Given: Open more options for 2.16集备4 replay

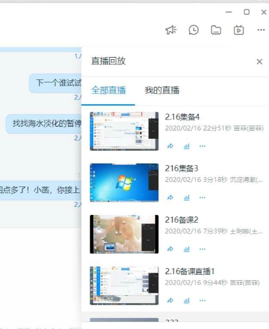Looking at the screenshot, I should (202, 146).
